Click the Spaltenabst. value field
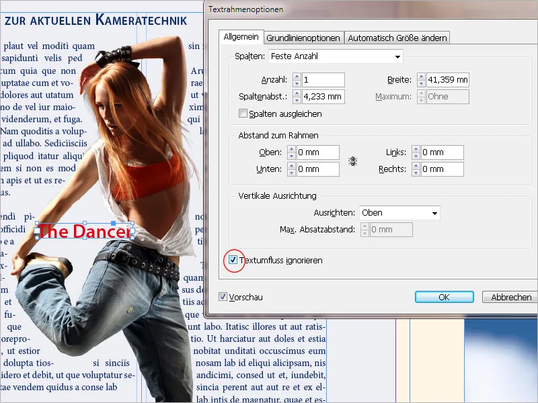The height and width of the screenshot is (403, 538). click(323, 97)
